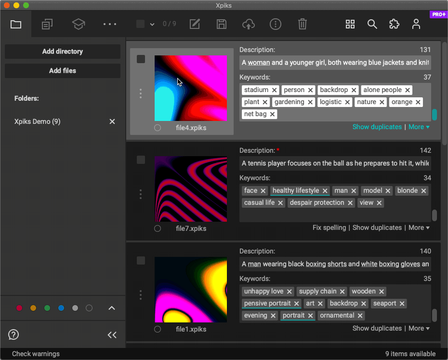The height and width of the screenshot is (360, 448).
Task: Click the Add directory button
Action: click(x=63, y=52)
